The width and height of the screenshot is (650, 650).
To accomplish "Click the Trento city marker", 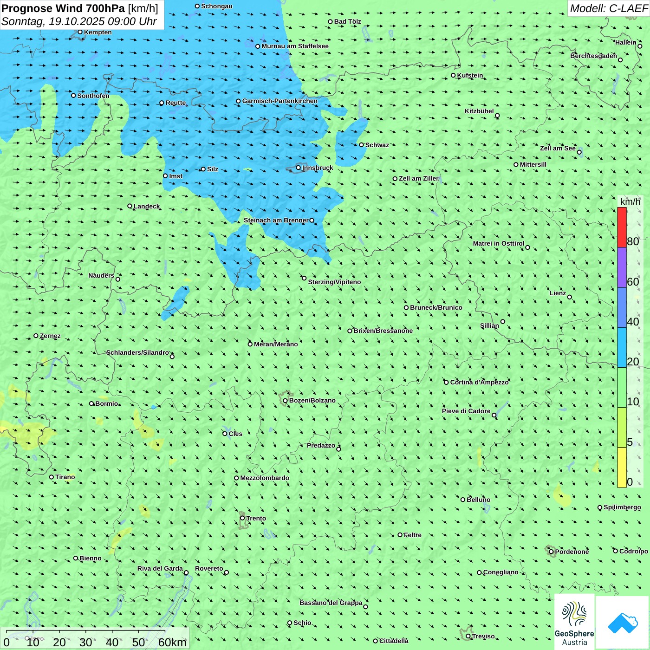I will pos(242,518).
